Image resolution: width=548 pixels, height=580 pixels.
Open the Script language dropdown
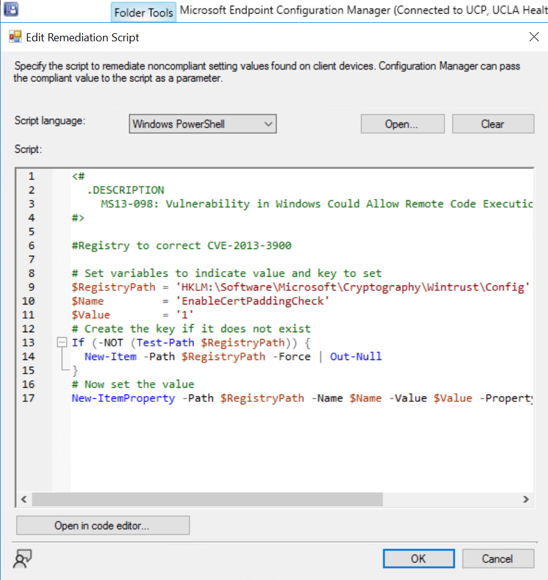tap(268, 123)
